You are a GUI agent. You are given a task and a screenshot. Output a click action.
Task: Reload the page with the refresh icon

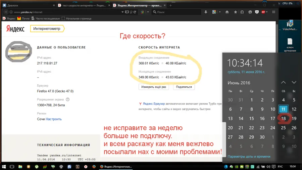[x=135, y=12]
